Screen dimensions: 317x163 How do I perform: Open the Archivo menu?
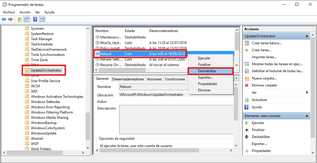click(x=9, y=12)
